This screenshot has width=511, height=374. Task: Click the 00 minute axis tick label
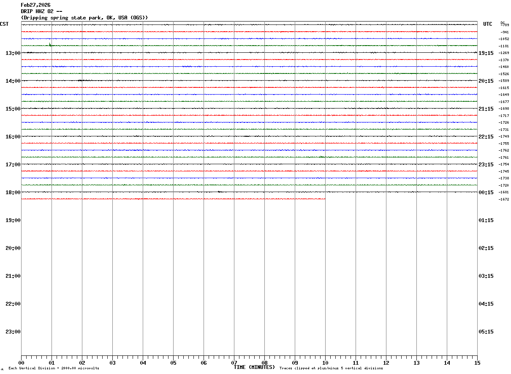tap(21, 363)
